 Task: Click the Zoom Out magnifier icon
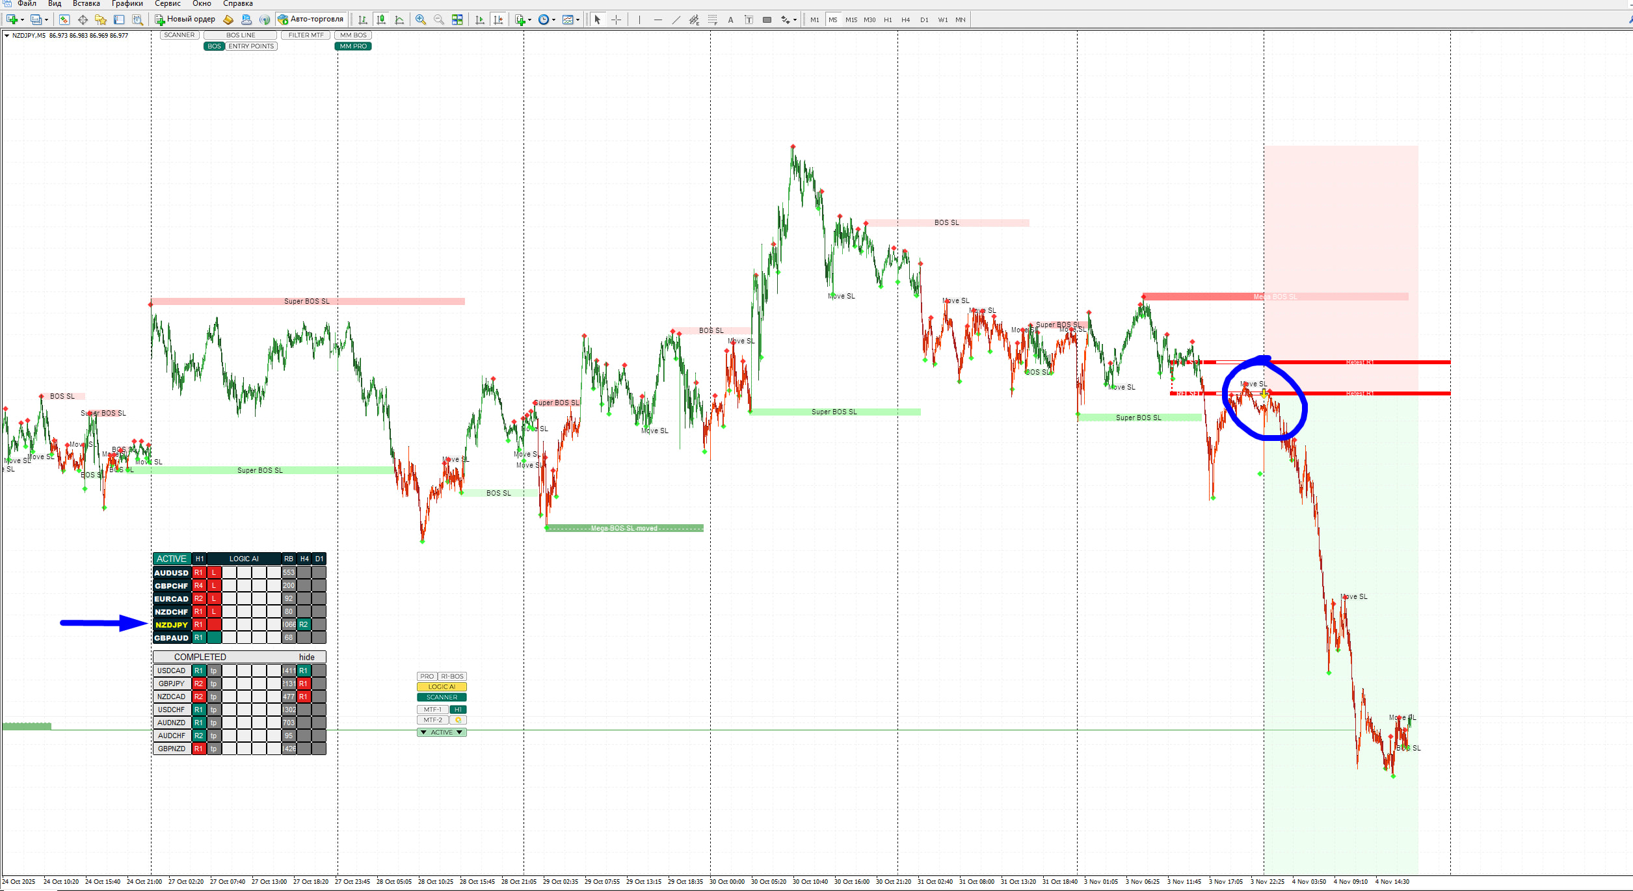(x=439, y=20)
